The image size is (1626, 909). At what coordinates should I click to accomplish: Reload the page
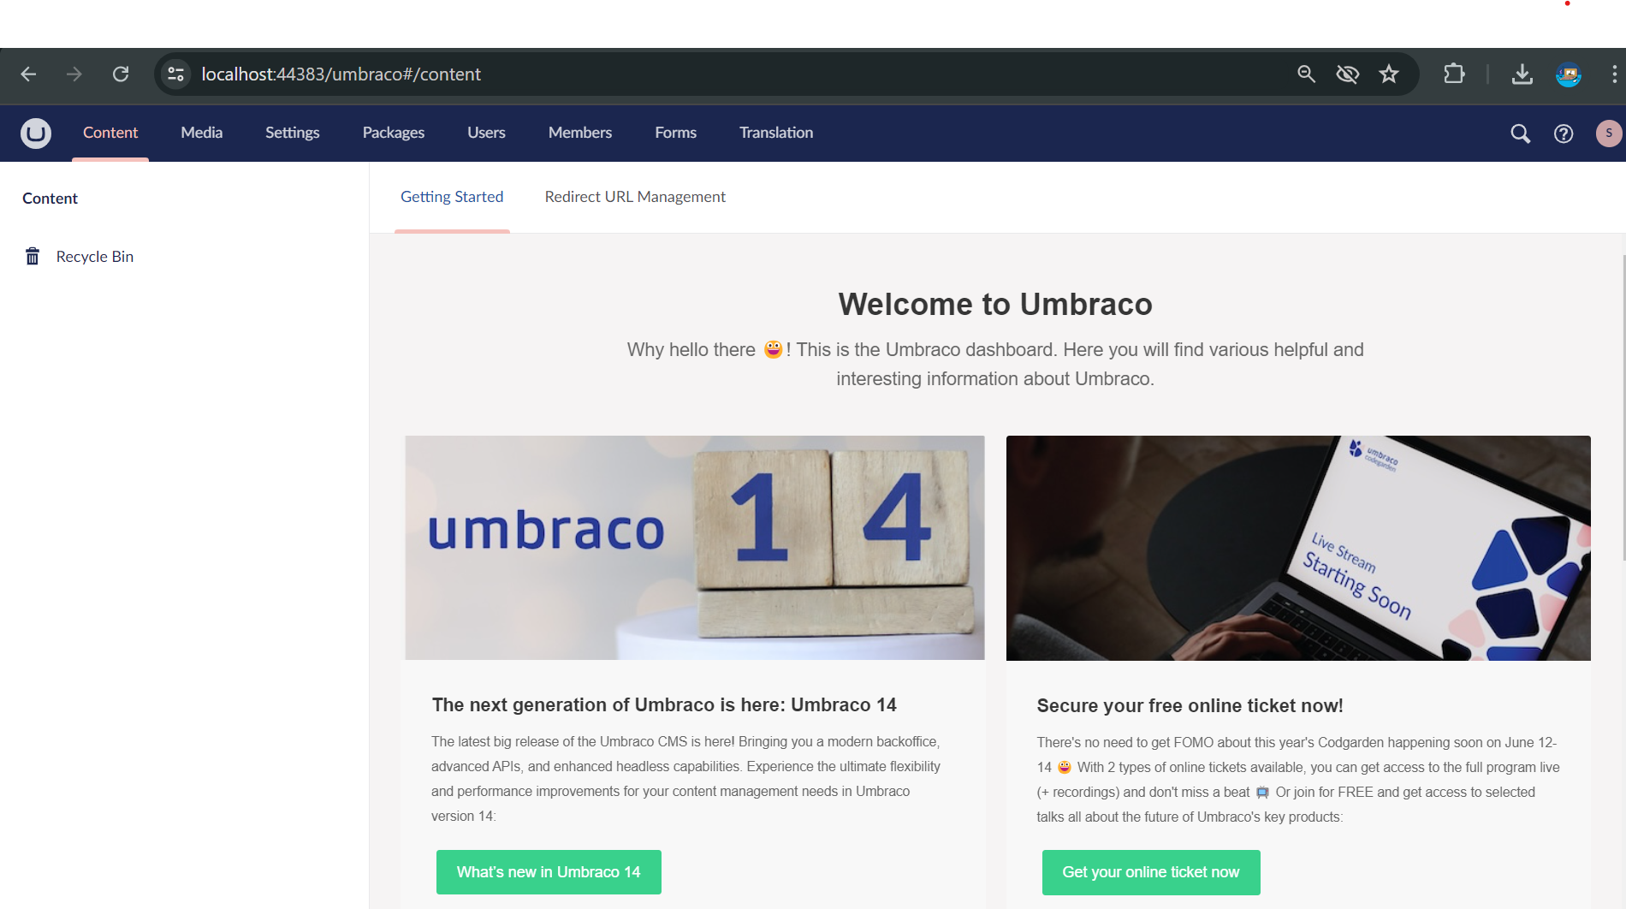coord(121,74)
